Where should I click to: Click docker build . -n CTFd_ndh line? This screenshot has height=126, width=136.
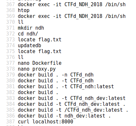(56, 75)
